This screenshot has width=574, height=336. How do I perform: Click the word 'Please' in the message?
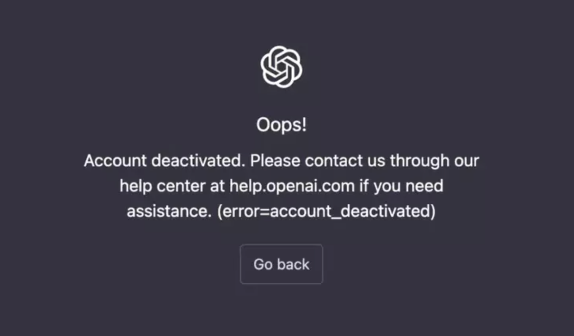(275, 161)
